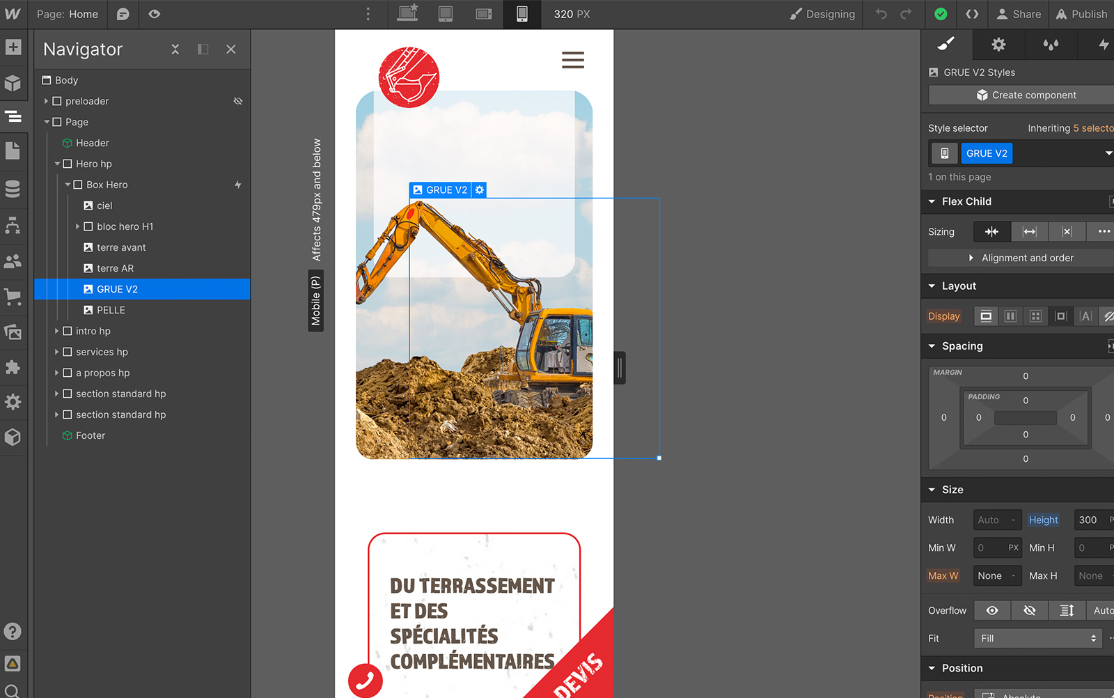Collapse all in Navigator panel

[x=175, y=49]
